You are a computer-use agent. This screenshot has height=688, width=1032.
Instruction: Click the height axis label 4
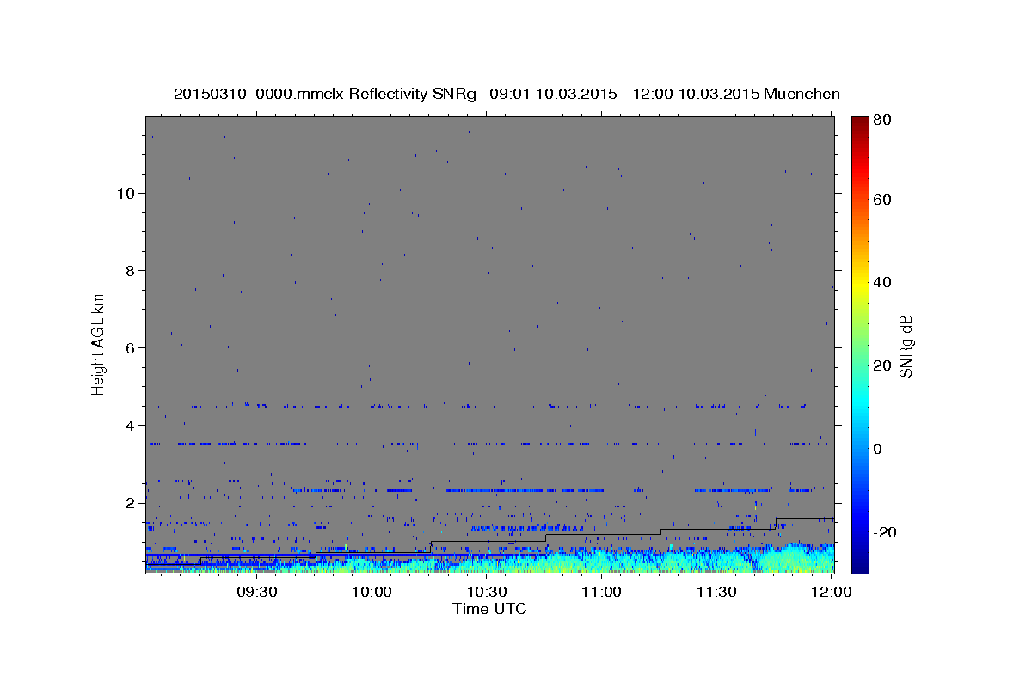130,425
